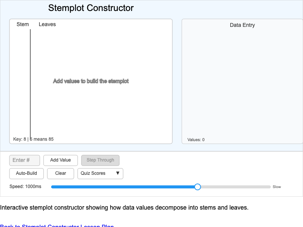The height and width of the screenshot is (227, 303).
Task: Click the Add Value button
Action: 60,160
